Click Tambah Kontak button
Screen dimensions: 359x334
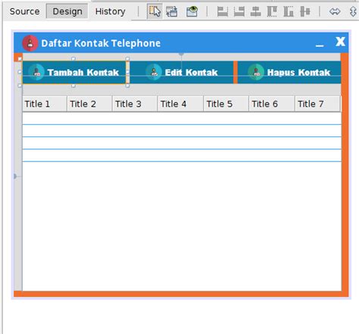pos(74,73)
